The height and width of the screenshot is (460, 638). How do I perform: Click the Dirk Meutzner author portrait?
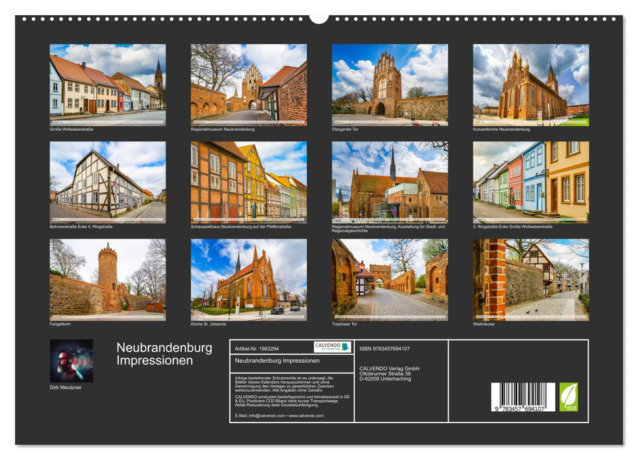click(x=72, y=360)
